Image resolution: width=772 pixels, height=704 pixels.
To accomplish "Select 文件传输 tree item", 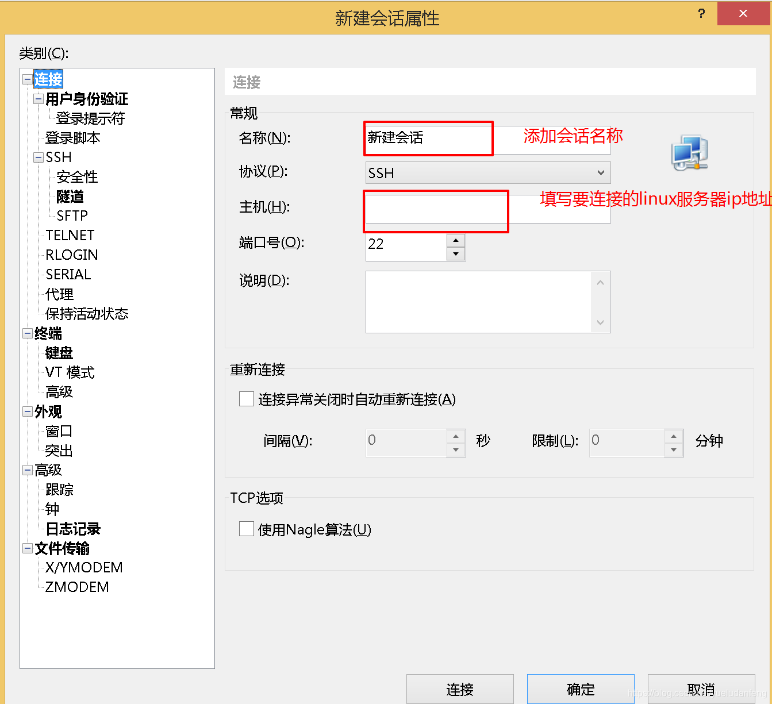I will [62, 548].
